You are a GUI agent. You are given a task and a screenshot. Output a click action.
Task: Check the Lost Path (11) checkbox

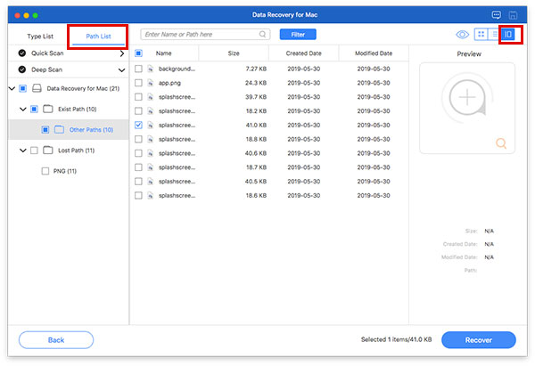pyautogui.click(x=34, y=150)
